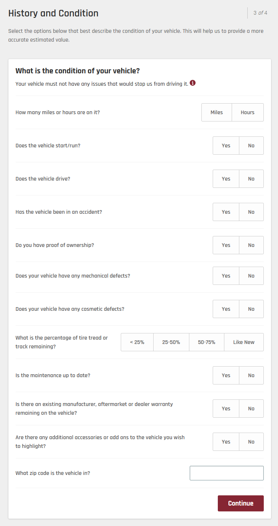Answer No to been in an accident
The width and height of the screenshot is (278, 526).
(x=251, y=212)
